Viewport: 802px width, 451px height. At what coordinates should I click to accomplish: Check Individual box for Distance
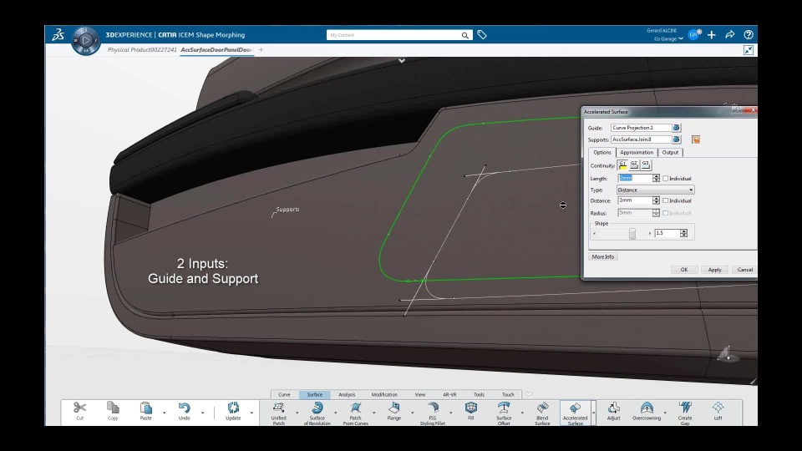(666, 201)
